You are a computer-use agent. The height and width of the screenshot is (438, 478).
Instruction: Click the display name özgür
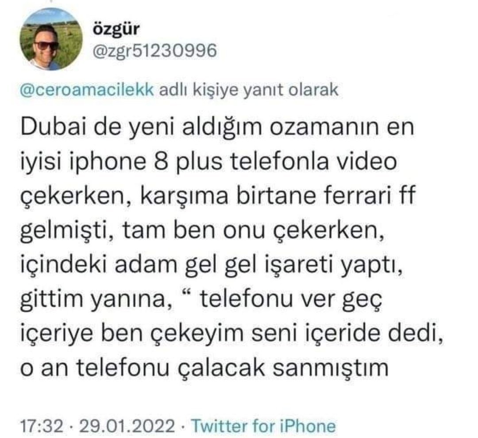point(116,30)
